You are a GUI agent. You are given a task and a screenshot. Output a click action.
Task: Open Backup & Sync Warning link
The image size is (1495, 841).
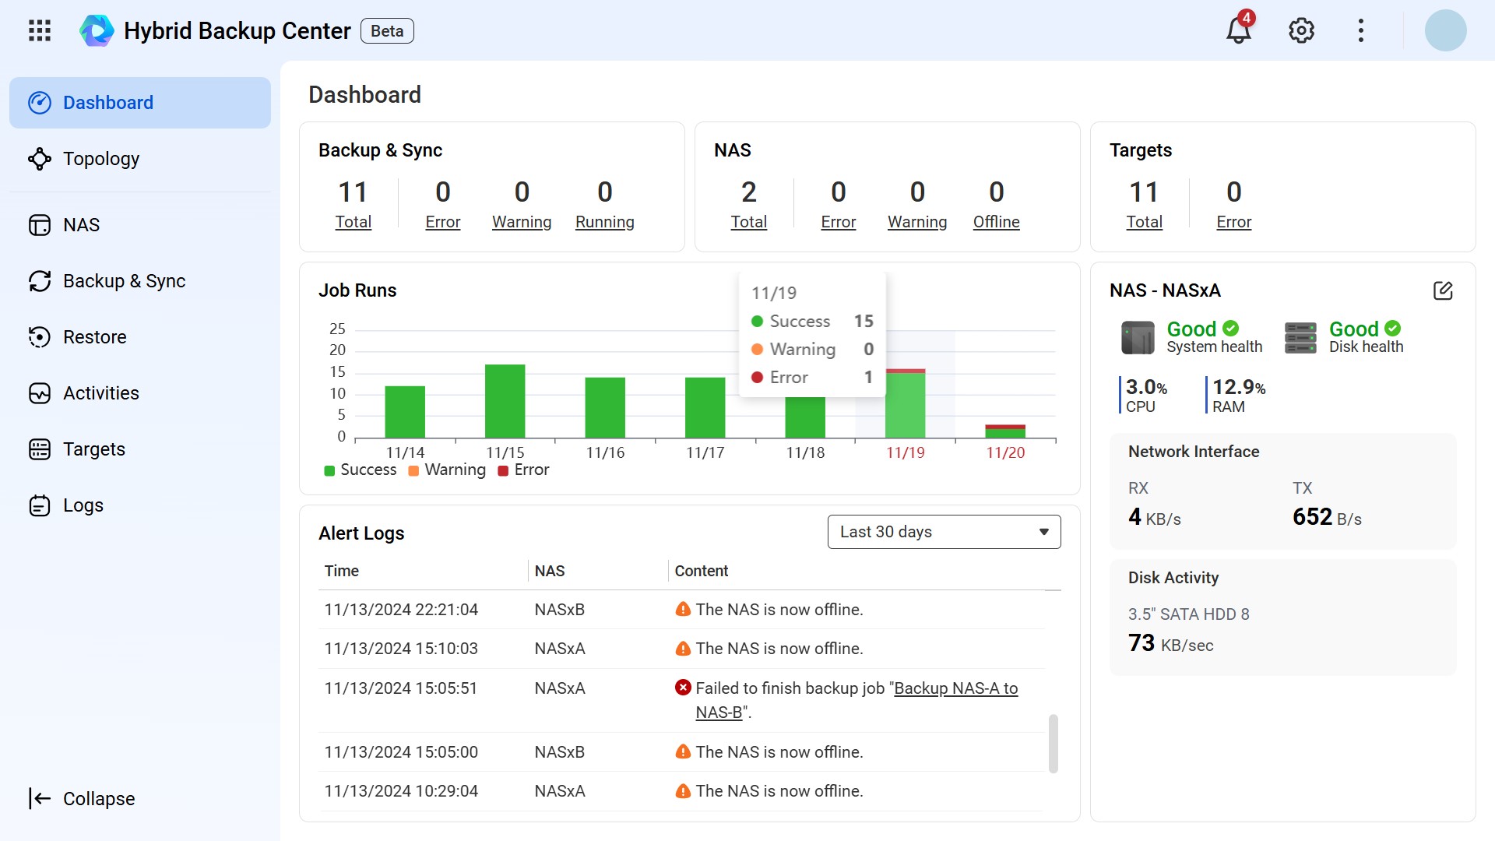click(522, 222)
